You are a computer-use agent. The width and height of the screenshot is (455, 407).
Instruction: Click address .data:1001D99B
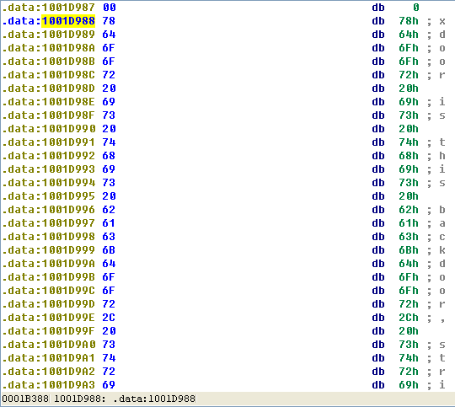click(x=49, y=277)
